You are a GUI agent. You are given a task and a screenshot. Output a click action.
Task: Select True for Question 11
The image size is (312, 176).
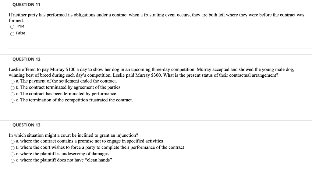(12, 26)
